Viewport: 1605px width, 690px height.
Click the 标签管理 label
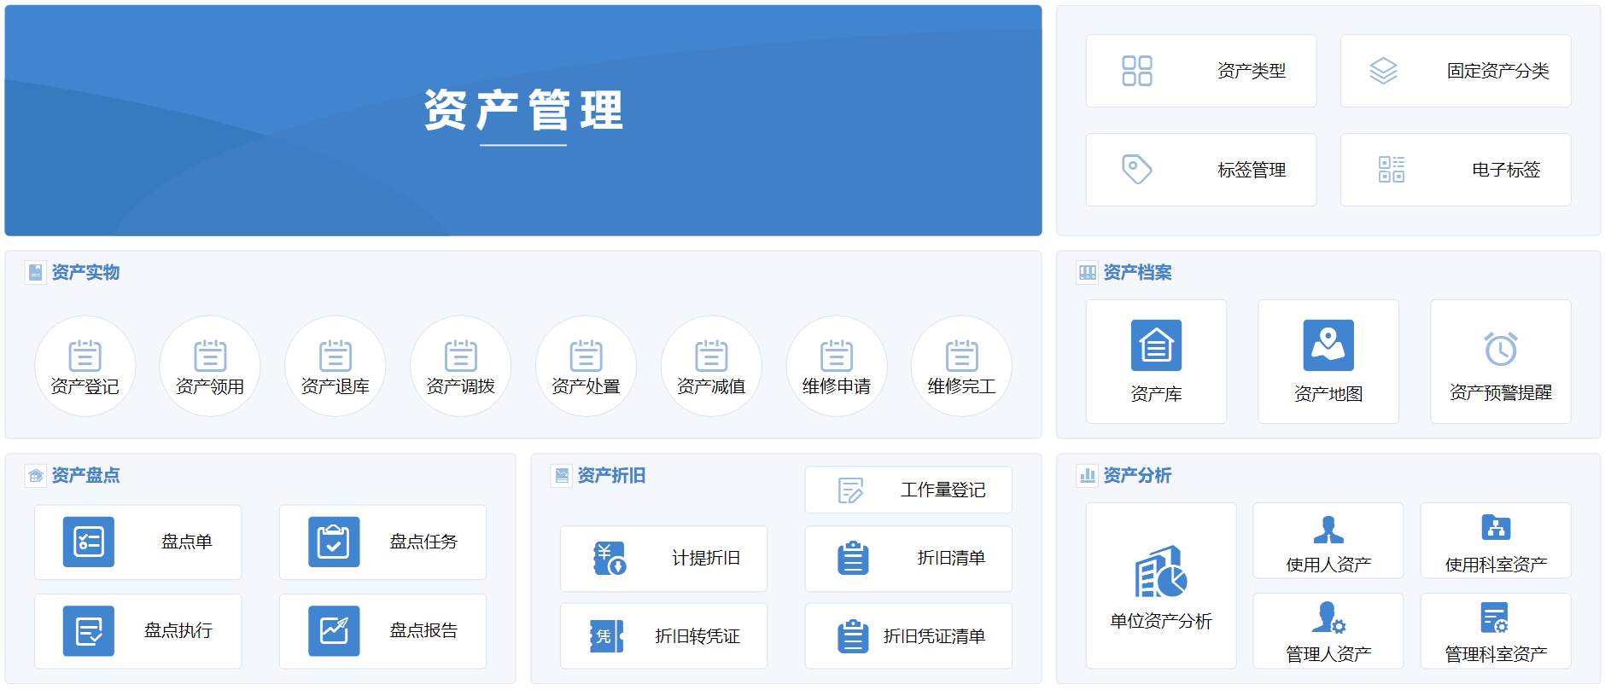[1252, 170]
